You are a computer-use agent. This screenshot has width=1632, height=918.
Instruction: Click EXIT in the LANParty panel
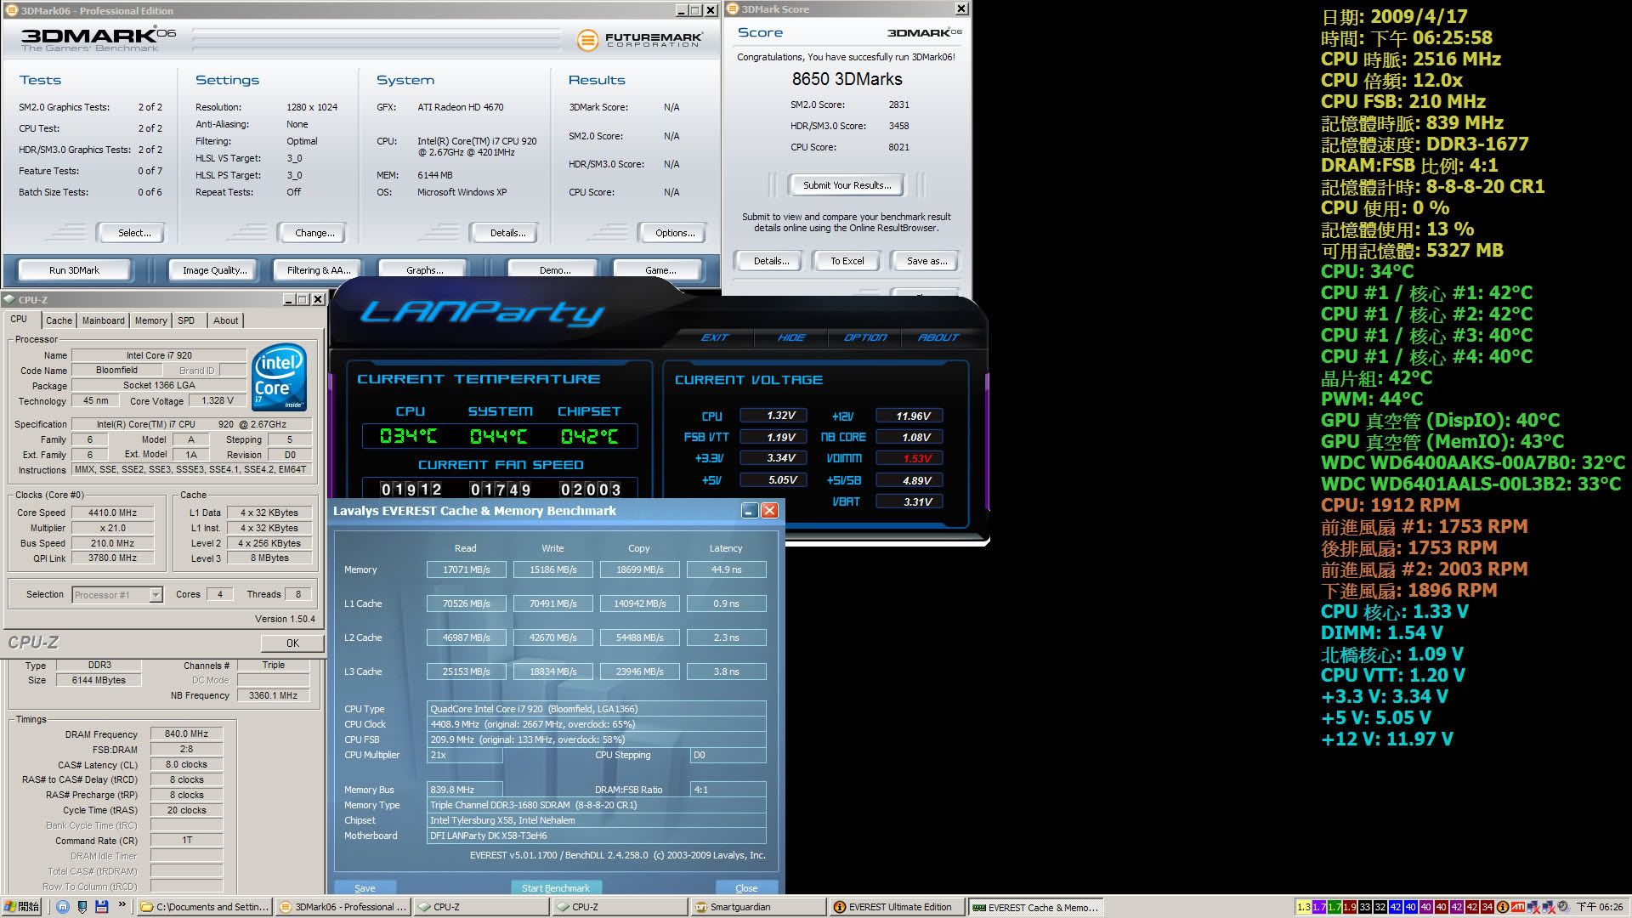coord(715,337)
